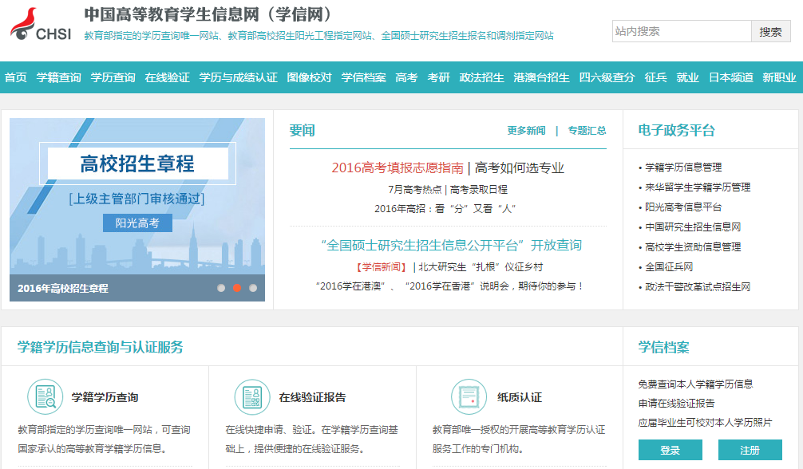The width and height of the screenshot is (803, 469).
Task: Open the 2016年高校招生章程 caption
Action: (x=63, y=288)
